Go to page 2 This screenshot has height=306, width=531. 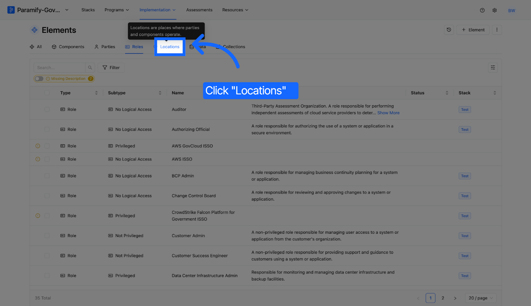(443, 298)
